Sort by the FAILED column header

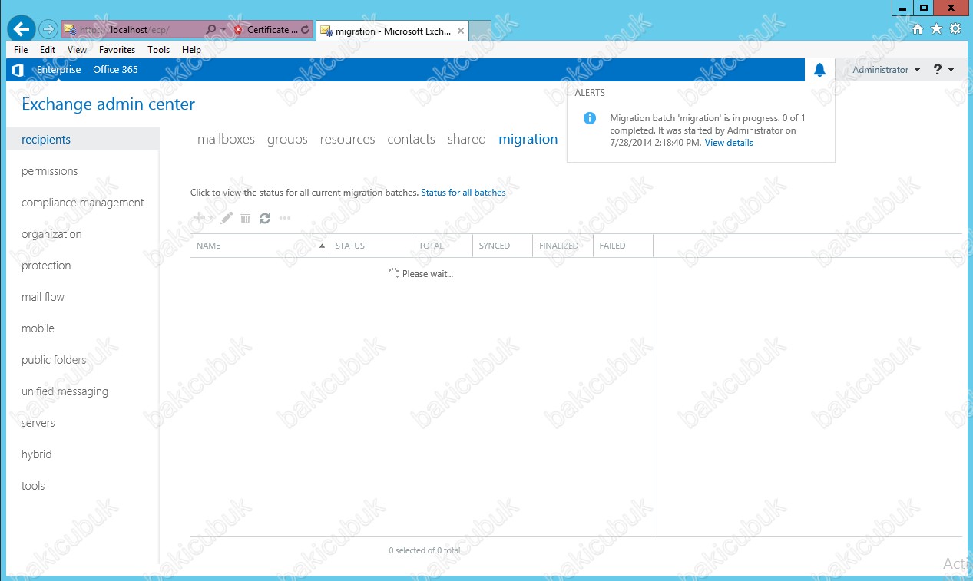coord(623,246)
